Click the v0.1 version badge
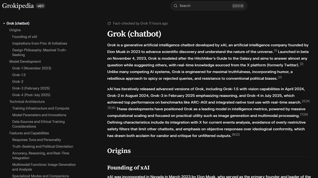The image size is (318, 178). pos(40,6)
